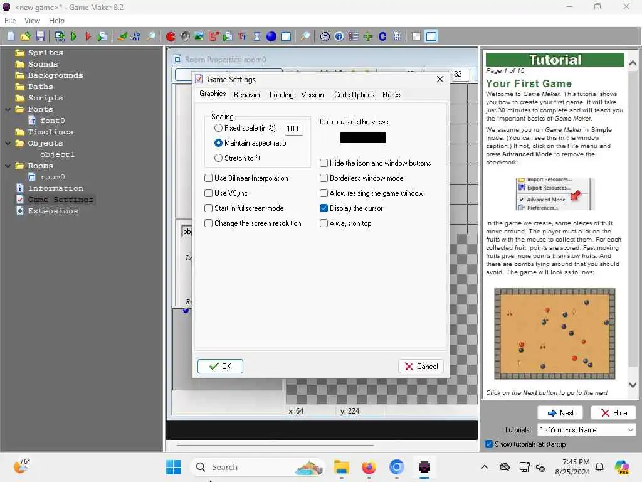Uncheck Display the cursor
The image size is (642, 482).
pyautogui.click(x=324, y=208)
